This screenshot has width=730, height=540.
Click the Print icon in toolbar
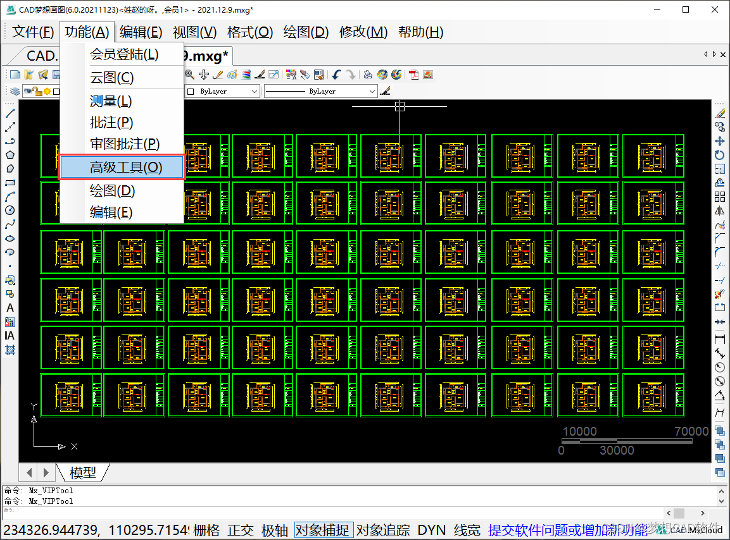[x=368, y=75]
